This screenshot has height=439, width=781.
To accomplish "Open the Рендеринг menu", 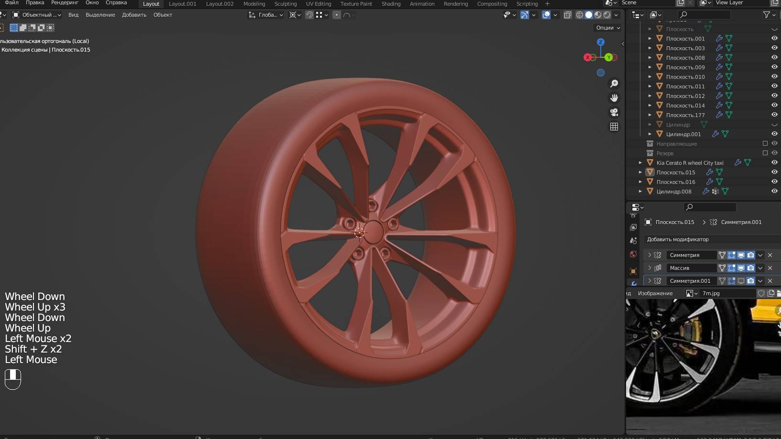I will pyautogui.click(x=65, y=3).
